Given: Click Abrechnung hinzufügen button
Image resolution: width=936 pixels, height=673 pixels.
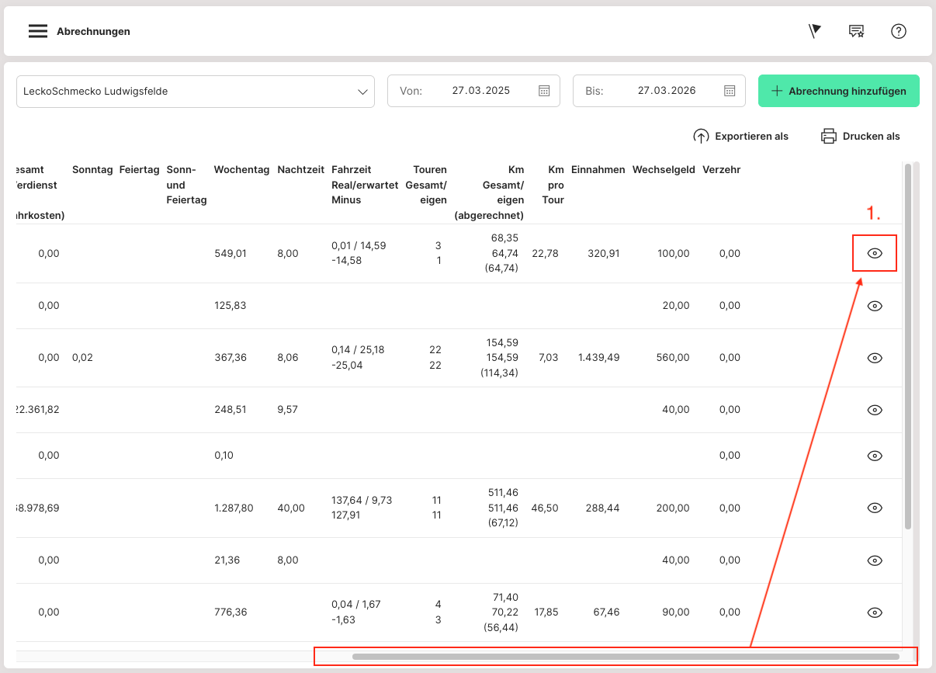Looking at the screenshot, I should tap(838, 91).
